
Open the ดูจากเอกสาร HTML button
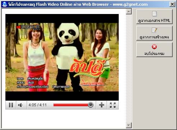pyautogui.click(x=154, y=17)
